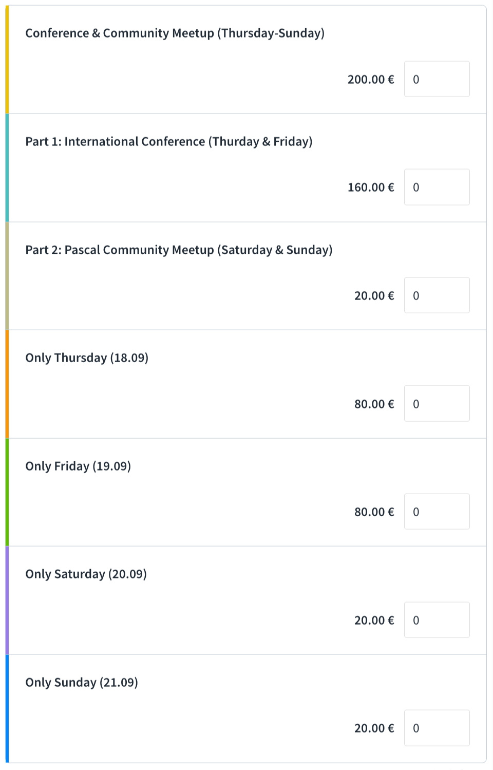Viewport: 493px width, 770px height.
Task: Focus the Only Friday ticket quantity field
Action: pos(437,512)
